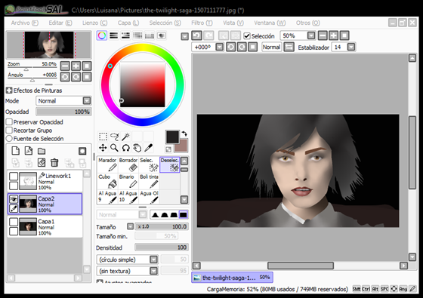Toggle the Selección checkbox

pos(247,36)
